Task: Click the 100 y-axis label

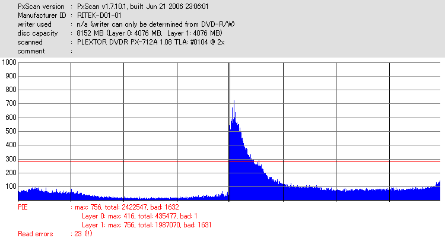Action: pyautogui.click(x=11, y=186)
